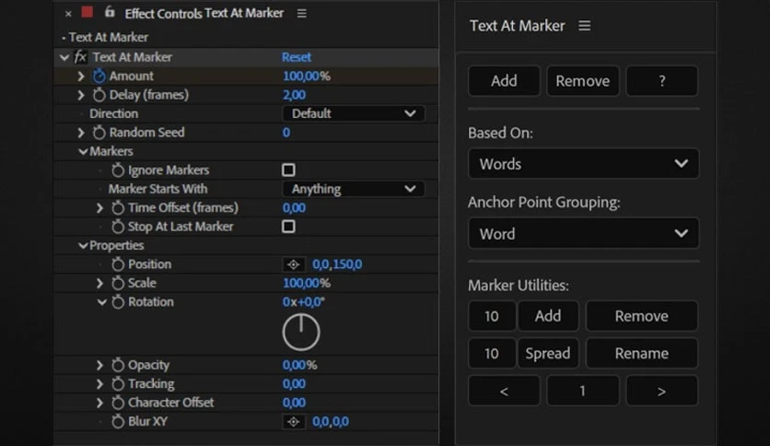Enable the Ignore Markers checkbox
The width and height of the screenshot is (770, 446).
pos(289,170)
